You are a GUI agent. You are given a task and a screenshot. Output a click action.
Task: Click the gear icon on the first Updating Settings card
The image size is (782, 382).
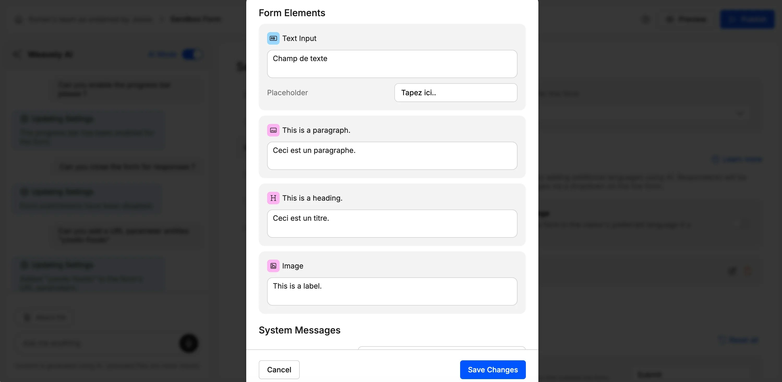(25, 119)
